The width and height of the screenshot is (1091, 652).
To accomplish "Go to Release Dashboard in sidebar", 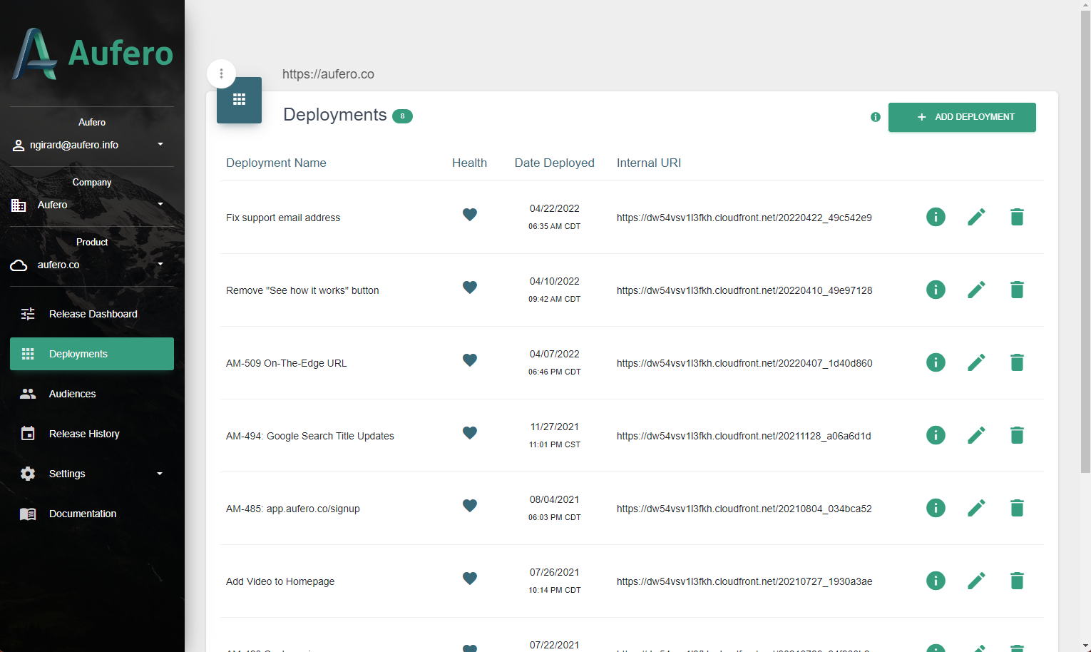I will pyautogui.click(x=91, y=314).
